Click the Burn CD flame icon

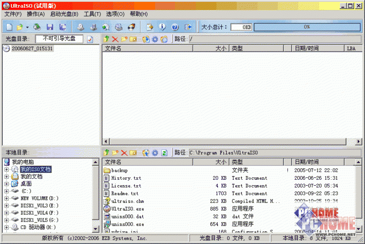[x=131, y=27]
